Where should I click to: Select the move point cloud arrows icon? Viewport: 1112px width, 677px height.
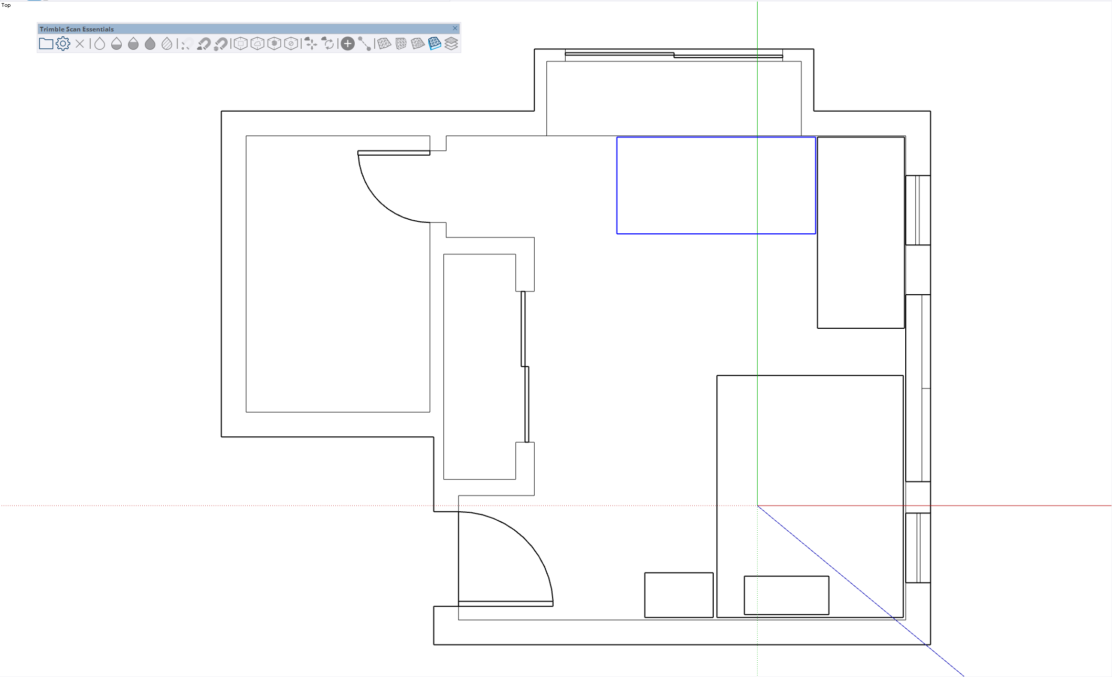point(311,44)
